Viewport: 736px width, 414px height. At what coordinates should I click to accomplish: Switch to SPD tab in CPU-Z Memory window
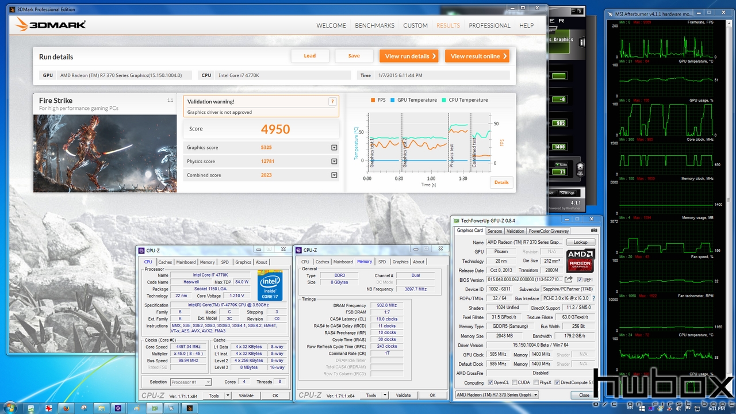pos(382,262)
